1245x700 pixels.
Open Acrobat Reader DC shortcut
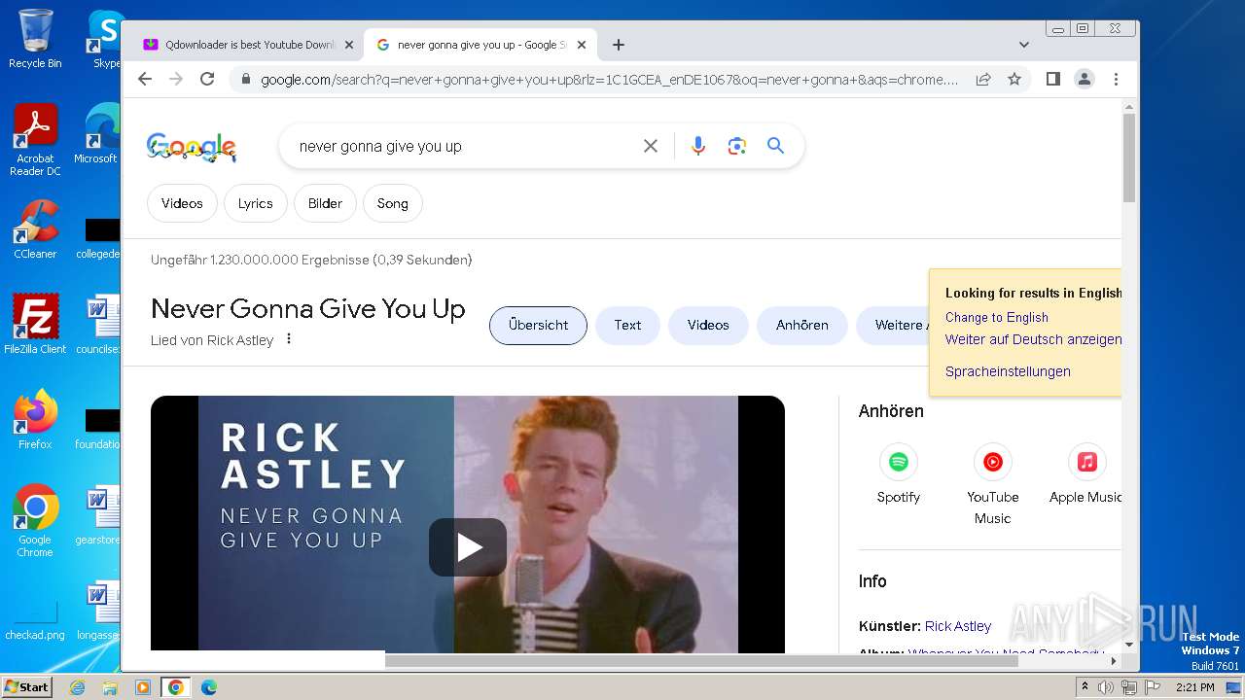[35, 141]
